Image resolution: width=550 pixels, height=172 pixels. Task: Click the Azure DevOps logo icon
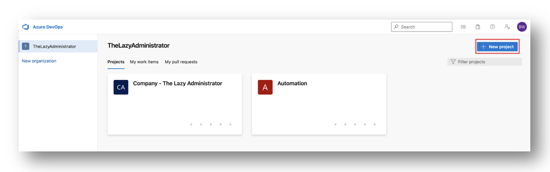click(x=26, y=27)
